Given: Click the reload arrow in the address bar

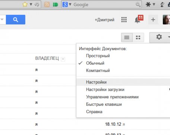Looking at the screenshot, I should click(x=37, y=4).
